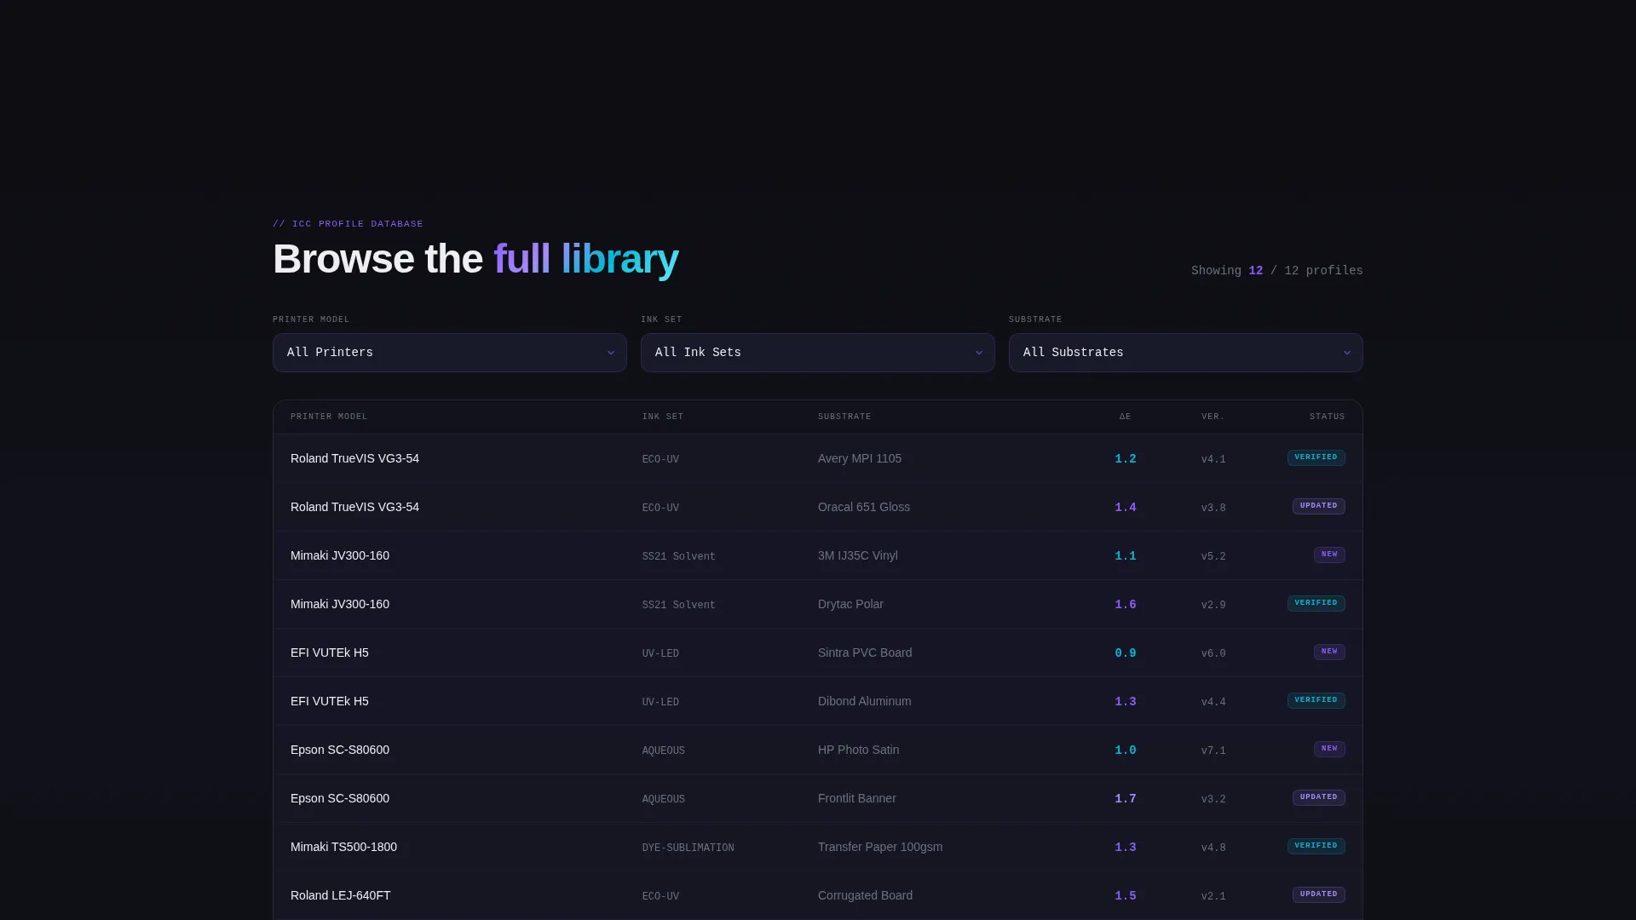Click the Printer Model dropdown chevron arrow
Image resolution: width=1636 pixels, height=920 pixels.
(x=610, y=353)
